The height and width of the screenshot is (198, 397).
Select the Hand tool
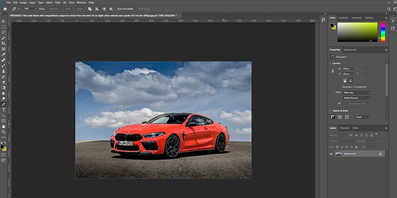tap(3, 126)
